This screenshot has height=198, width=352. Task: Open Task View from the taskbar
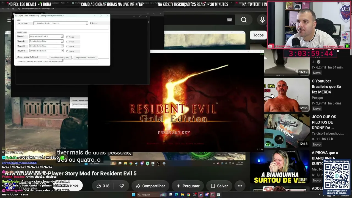tap(171, 195)
